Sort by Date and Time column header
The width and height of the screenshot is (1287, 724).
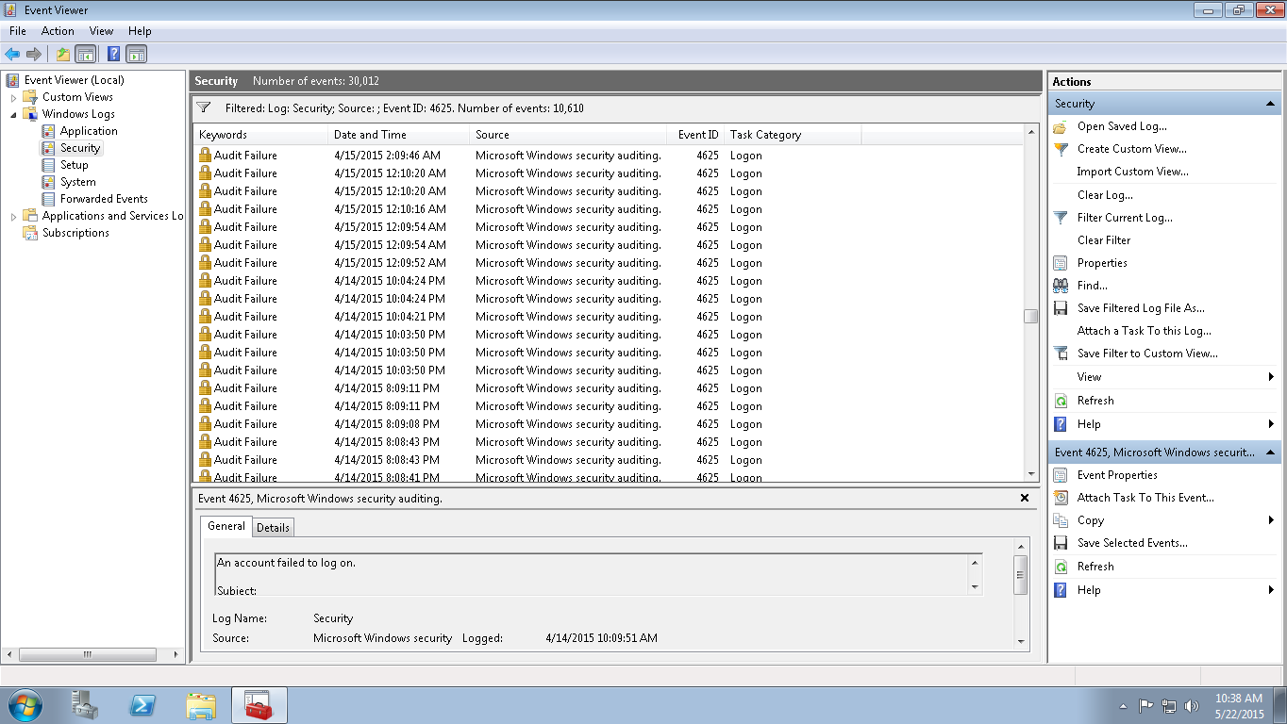coord(398,135)
